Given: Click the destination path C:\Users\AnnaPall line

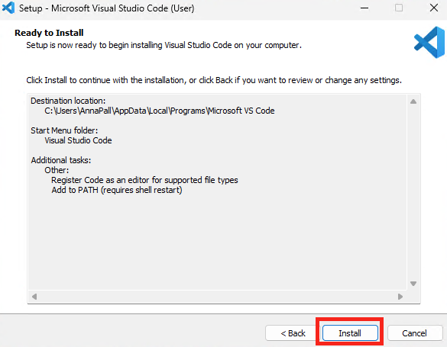Looking at the screenshot, I should click(x=160, y=111).
